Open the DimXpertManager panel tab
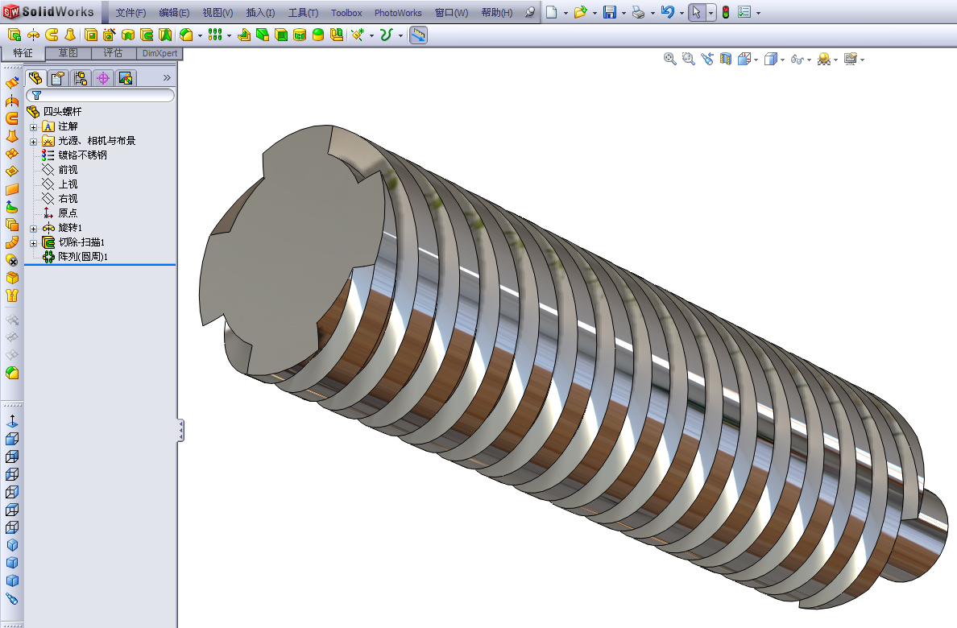The height and width of the screenshot is (628, 957). click(x=103, y=78)
